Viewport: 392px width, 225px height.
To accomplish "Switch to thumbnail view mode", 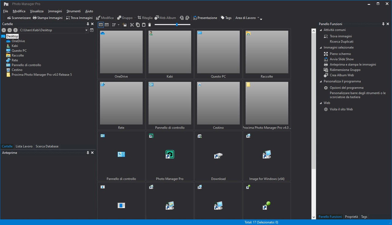I will click(x=101, y=25).
